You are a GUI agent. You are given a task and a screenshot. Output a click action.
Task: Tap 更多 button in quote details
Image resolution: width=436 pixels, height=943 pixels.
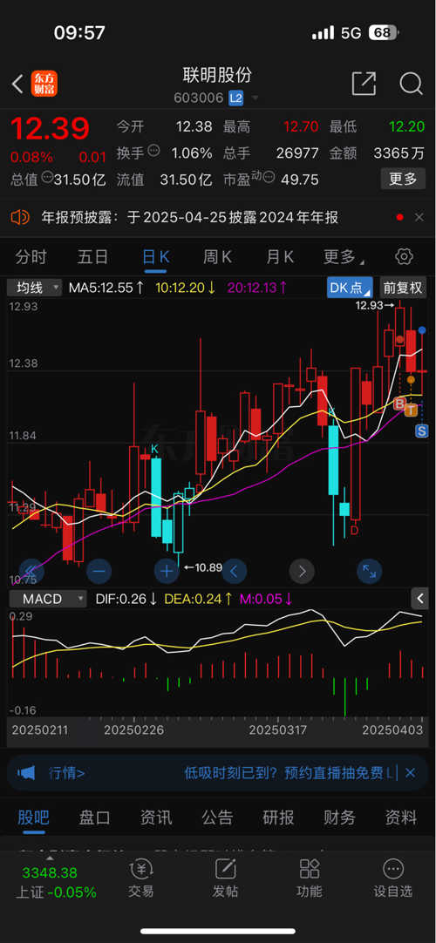point(403,179)
